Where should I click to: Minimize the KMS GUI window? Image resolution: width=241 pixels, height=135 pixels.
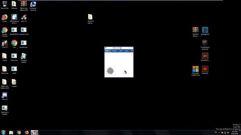[129, 48]
